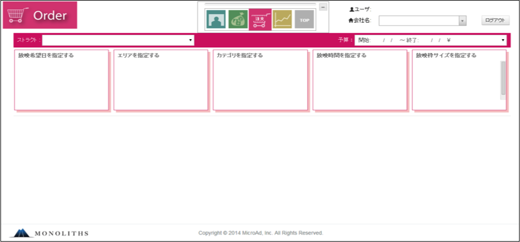Click the 放映枠サイズを指定する panel
The image size is (520, 242).
tap(456, 80)
